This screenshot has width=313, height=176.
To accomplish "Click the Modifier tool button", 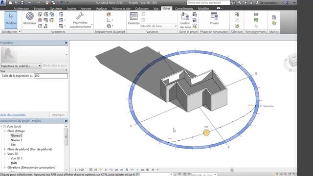I will pyautogui.click(x=11, y=20).
